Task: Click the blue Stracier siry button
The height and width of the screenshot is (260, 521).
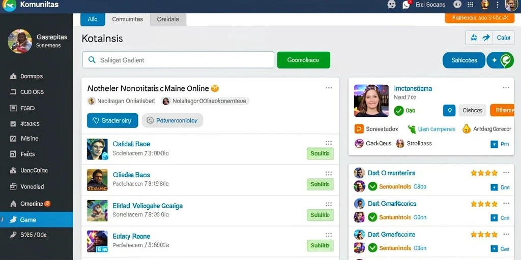Action: coord(112,120)
